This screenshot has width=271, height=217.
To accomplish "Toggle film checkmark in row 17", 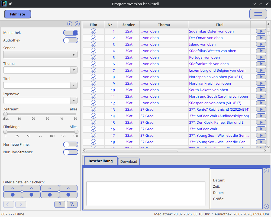I will point(93,136).
